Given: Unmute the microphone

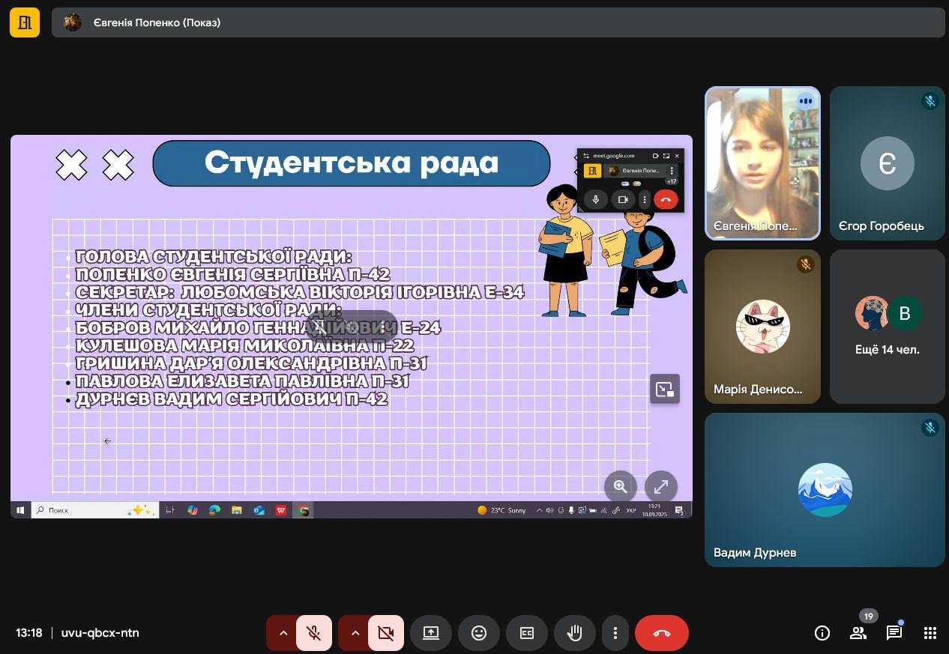Looking at the screenshot, I should [x=314, y=633].
